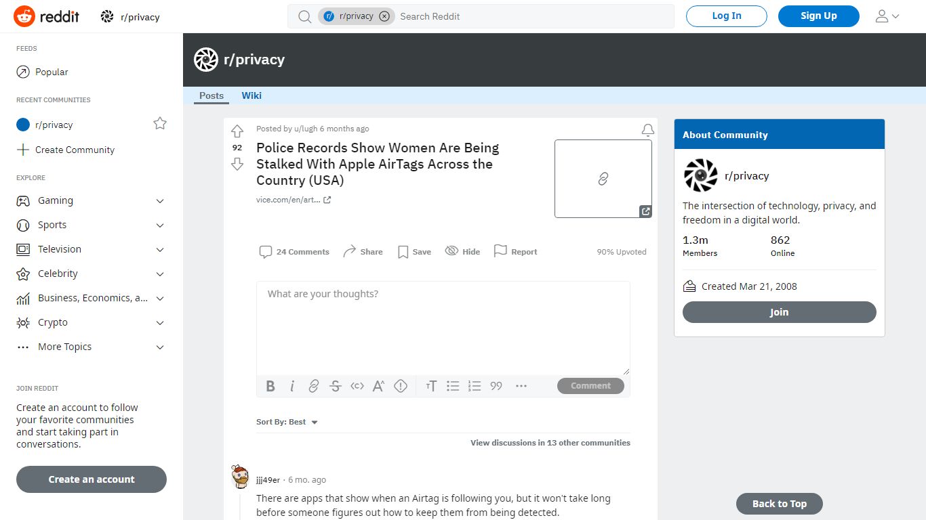Click jjj49er's avatar image
This screenshot has height=520, width=926.
point(240,477)
